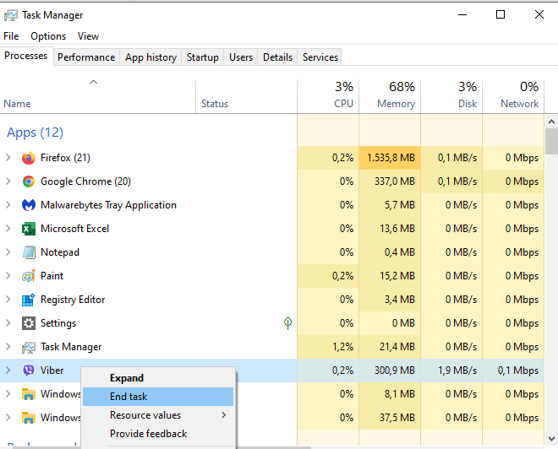Switch to the Performance tab

[x=86, y=57]
